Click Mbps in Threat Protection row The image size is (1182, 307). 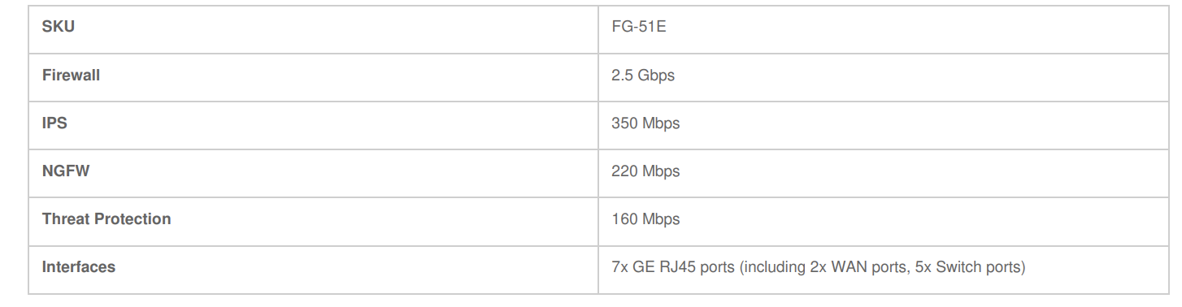pyautogui.click(x=661, y=220)
